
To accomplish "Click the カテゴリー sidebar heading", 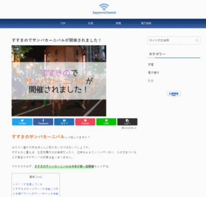I will (x=157, y=54).
